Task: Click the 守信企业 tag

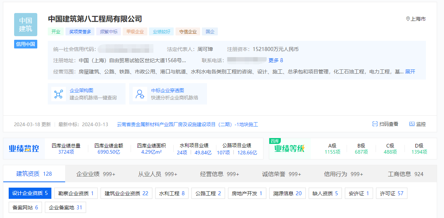Action: pyautogui.click(x=188, y=31)
